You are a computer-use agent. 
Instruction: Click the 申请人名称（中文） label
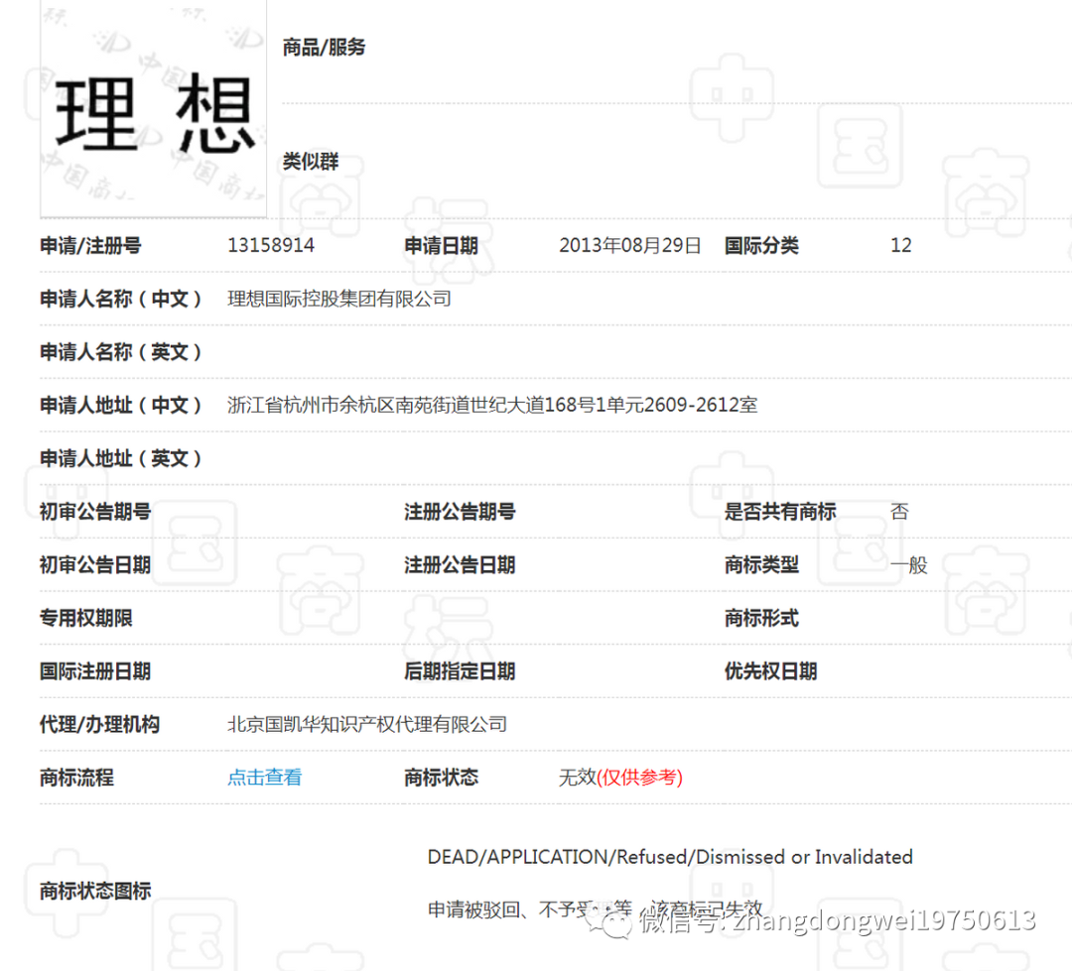120,299
